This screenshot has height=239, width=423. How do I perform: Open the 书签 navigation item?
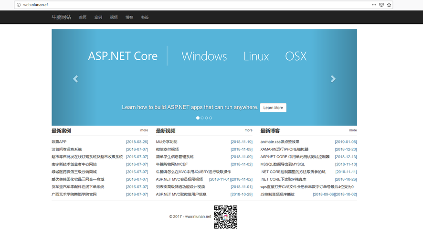click(145, 17)
